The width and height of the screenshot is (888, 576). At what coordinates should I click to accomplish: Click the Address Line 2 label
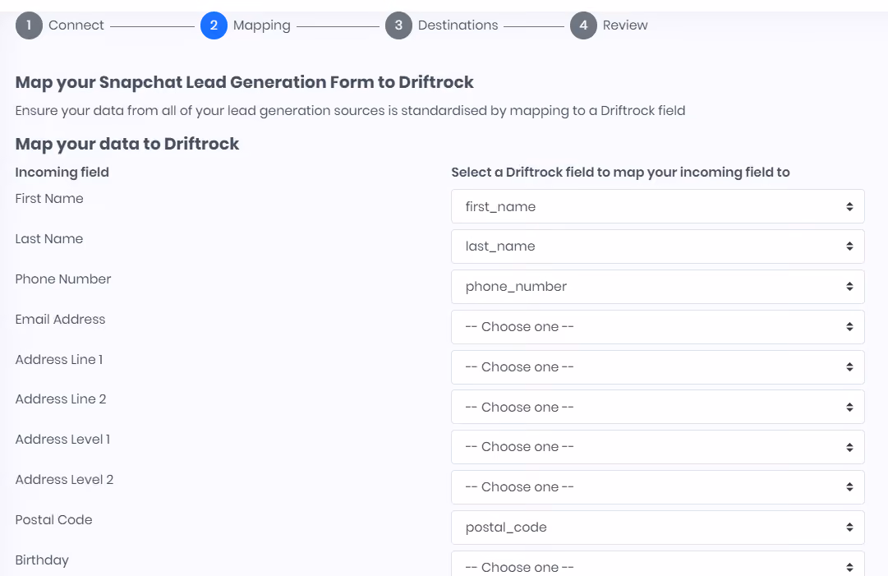(61, 399)
